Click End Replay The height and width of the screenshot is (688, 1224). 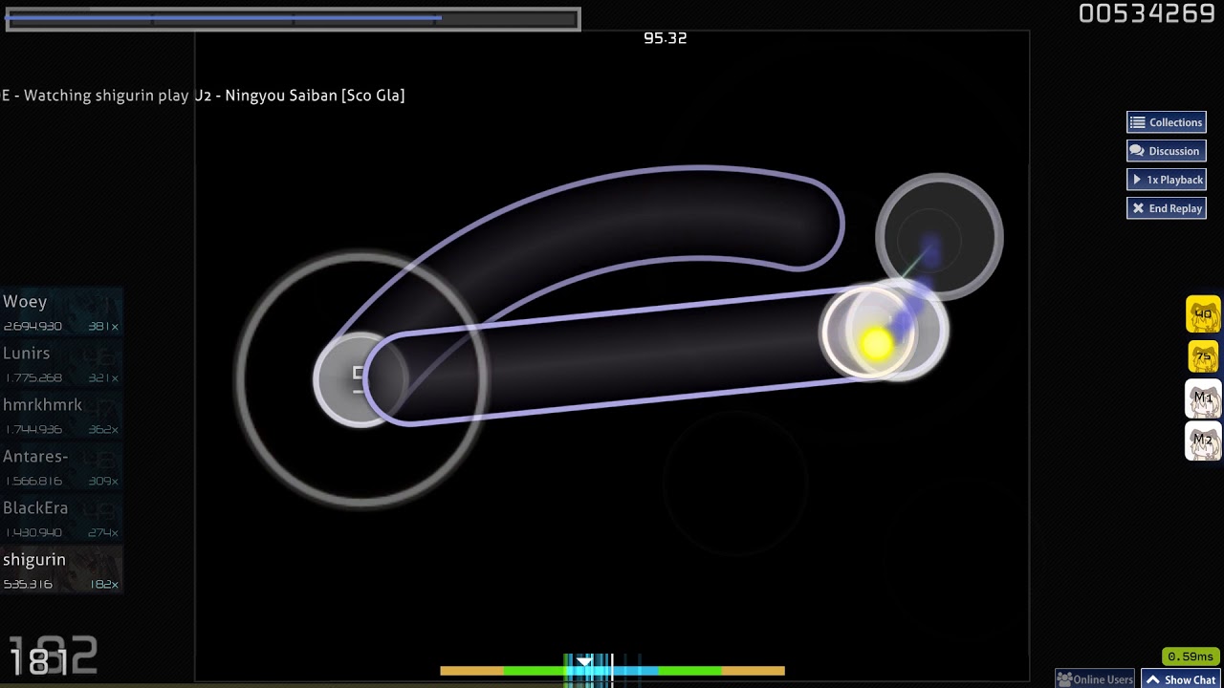point(1166,208)
